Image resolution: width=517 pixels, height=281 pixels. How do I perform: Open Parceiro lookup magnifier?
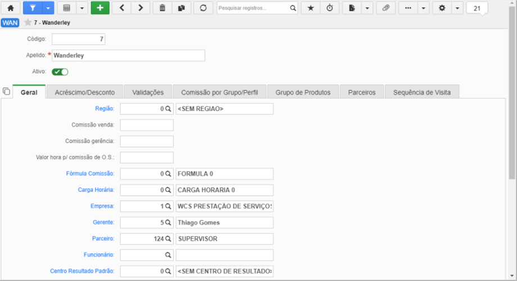168,238
